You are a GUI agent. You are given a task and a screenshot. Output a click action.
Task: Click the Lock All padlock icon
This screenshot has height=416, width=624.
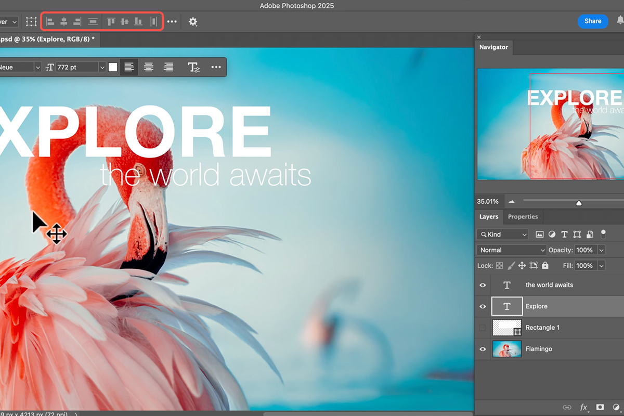[x=545, y=266]
